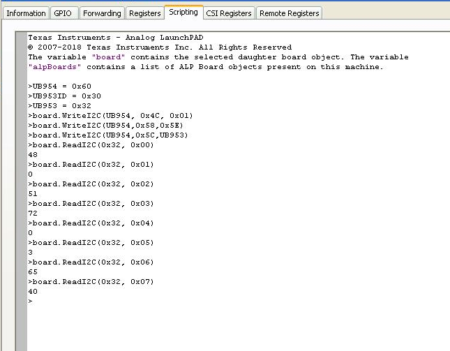Viewport: 450px width, 351px height.
Task: Click ReadI2C(0x32, 0x04) command line
Action: click(91, 223)
